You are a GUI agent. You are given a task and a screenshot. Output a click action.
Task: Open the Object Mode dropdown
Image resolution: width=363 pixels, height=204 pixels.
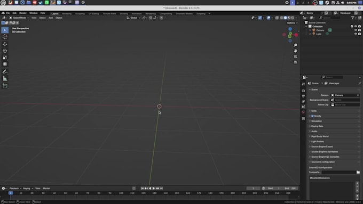coord(19,18)
